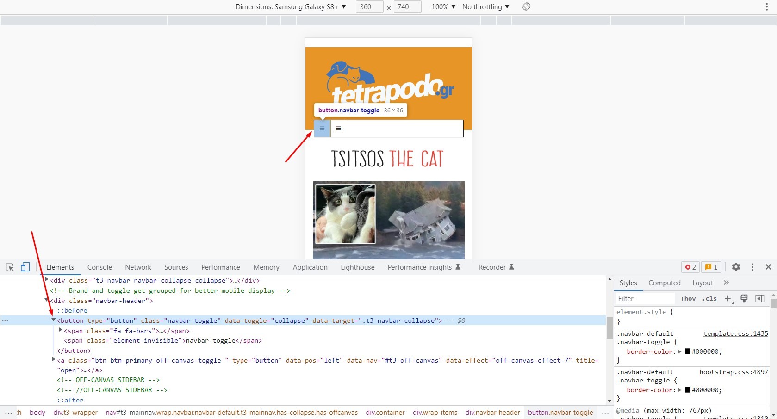This screenshot has height=419, width=777.
Task: Toggle the device toolbar icon
Action: click(25, 267)
